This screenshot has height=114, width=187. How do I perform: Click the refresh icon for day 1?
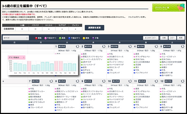[x=77, y=47]
